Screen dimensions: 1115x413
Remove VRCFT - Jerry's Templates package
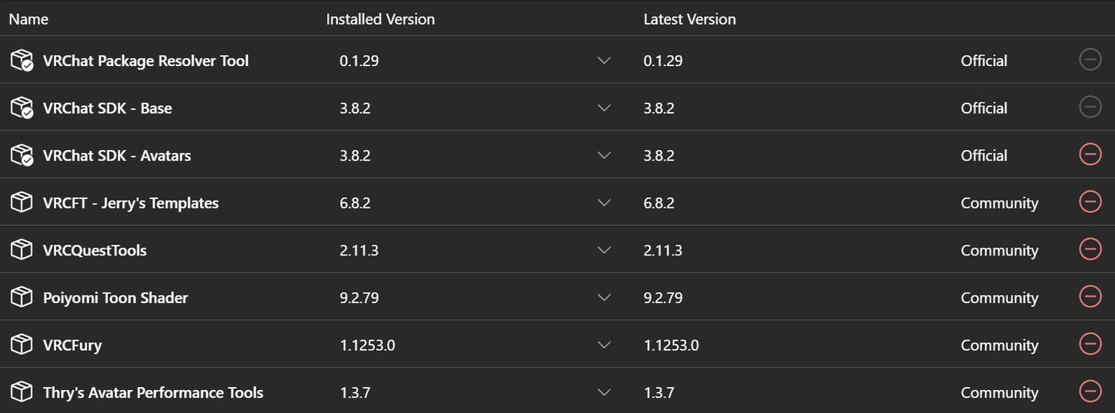click(1090, 202)
